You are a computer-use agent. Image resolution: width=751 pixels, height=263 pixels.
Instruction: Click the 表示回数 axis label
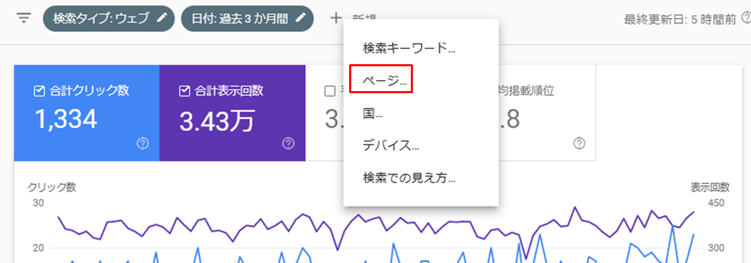[x=710, y=187]
